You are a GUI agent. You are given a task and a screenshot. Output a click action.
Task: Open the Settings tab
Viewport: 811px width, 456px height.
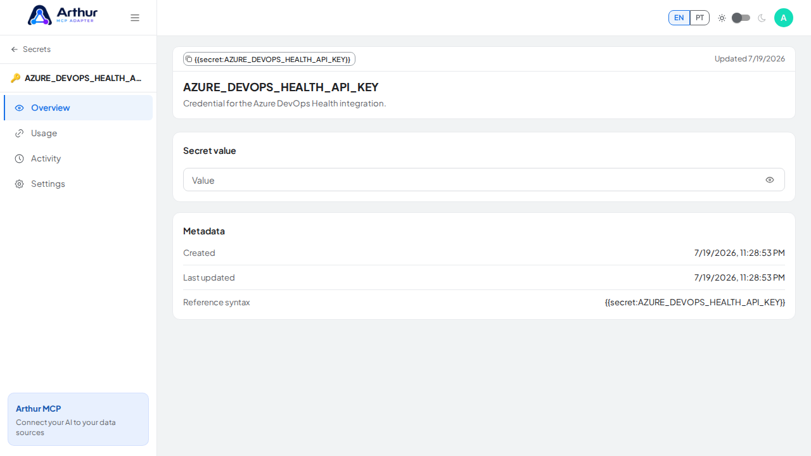tap(79, 184)
